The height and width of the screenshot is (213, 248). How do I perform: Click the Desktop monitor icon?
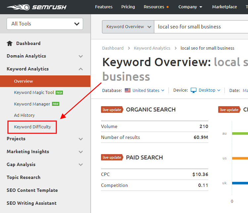point(193,90)
